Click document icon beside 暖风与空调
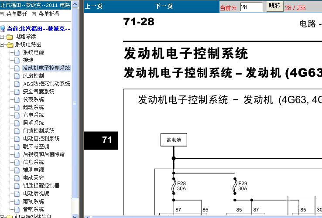This screenshot has width=322, height=218. pyautogui.click(x=17, y=147)
